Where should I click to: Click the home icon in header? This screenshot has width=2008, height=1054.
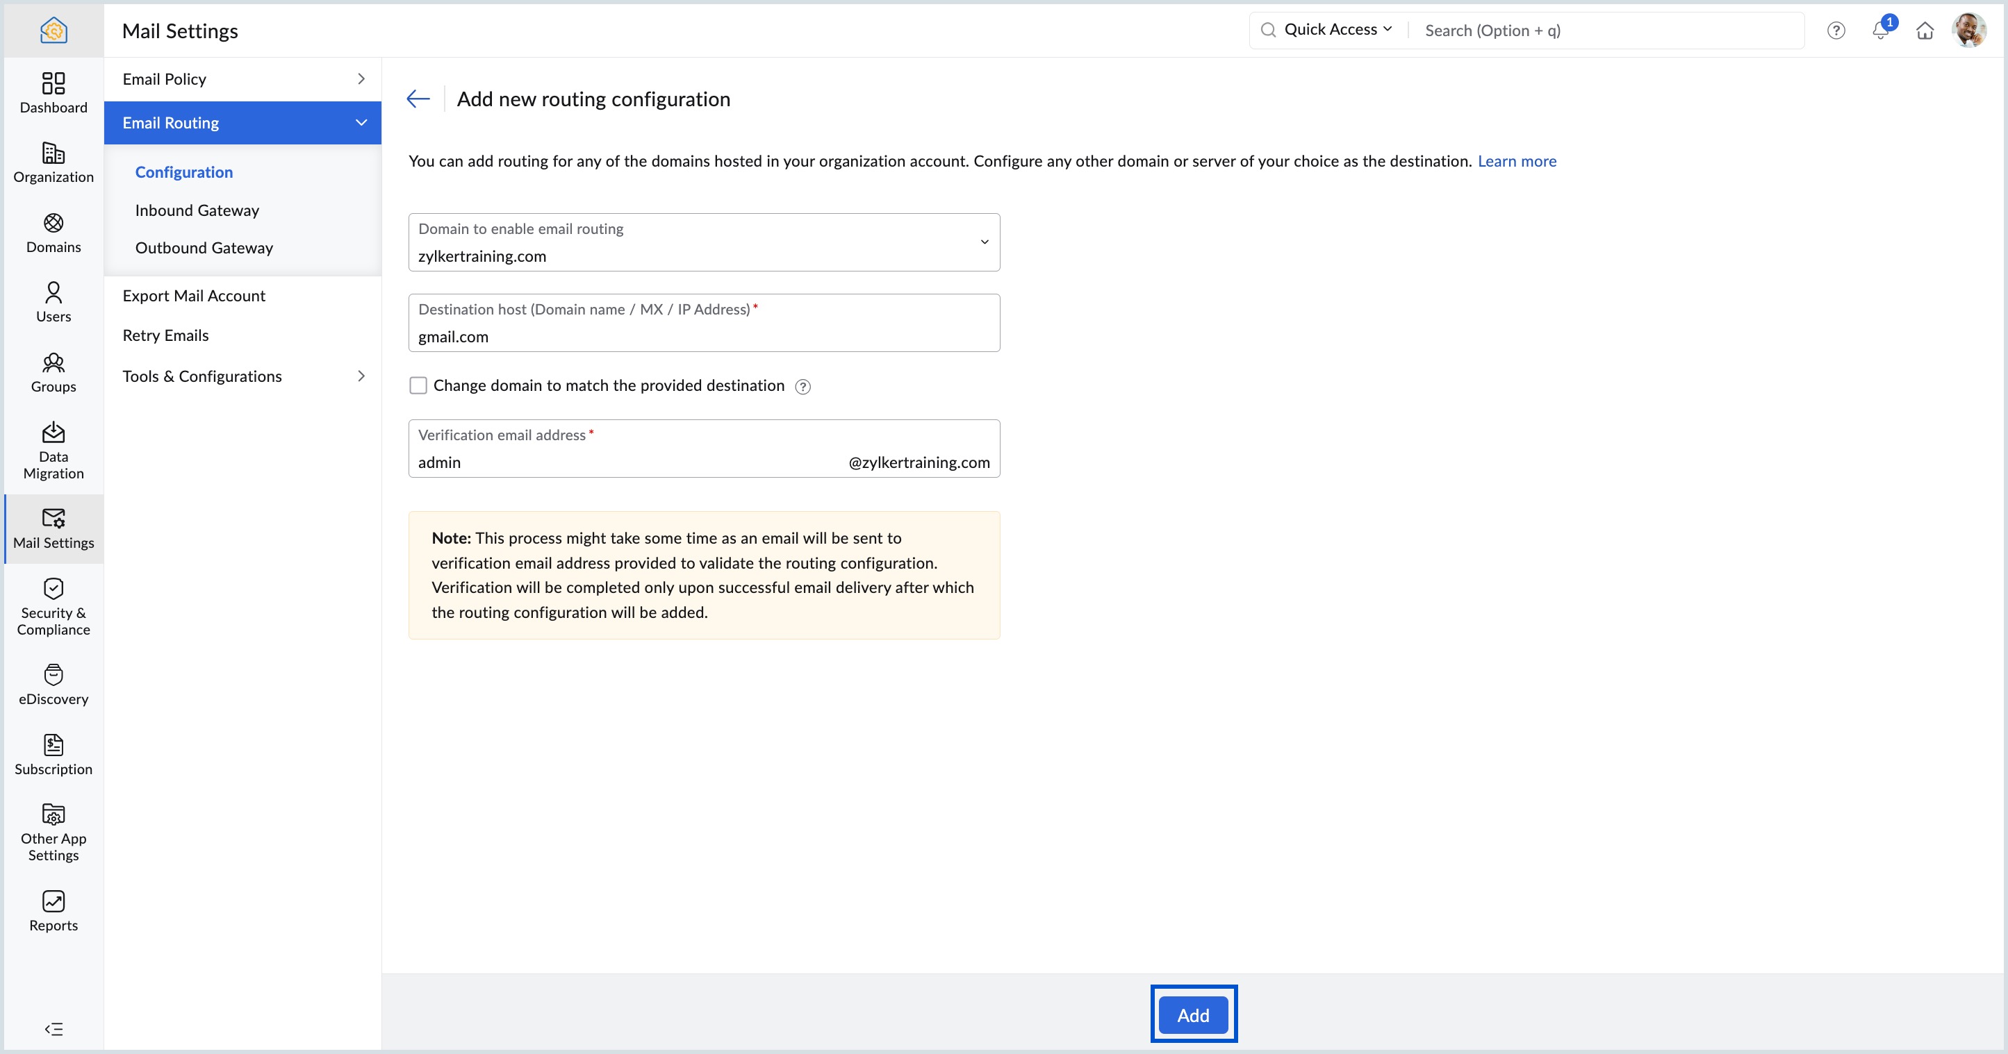[x=1925, y=31]
